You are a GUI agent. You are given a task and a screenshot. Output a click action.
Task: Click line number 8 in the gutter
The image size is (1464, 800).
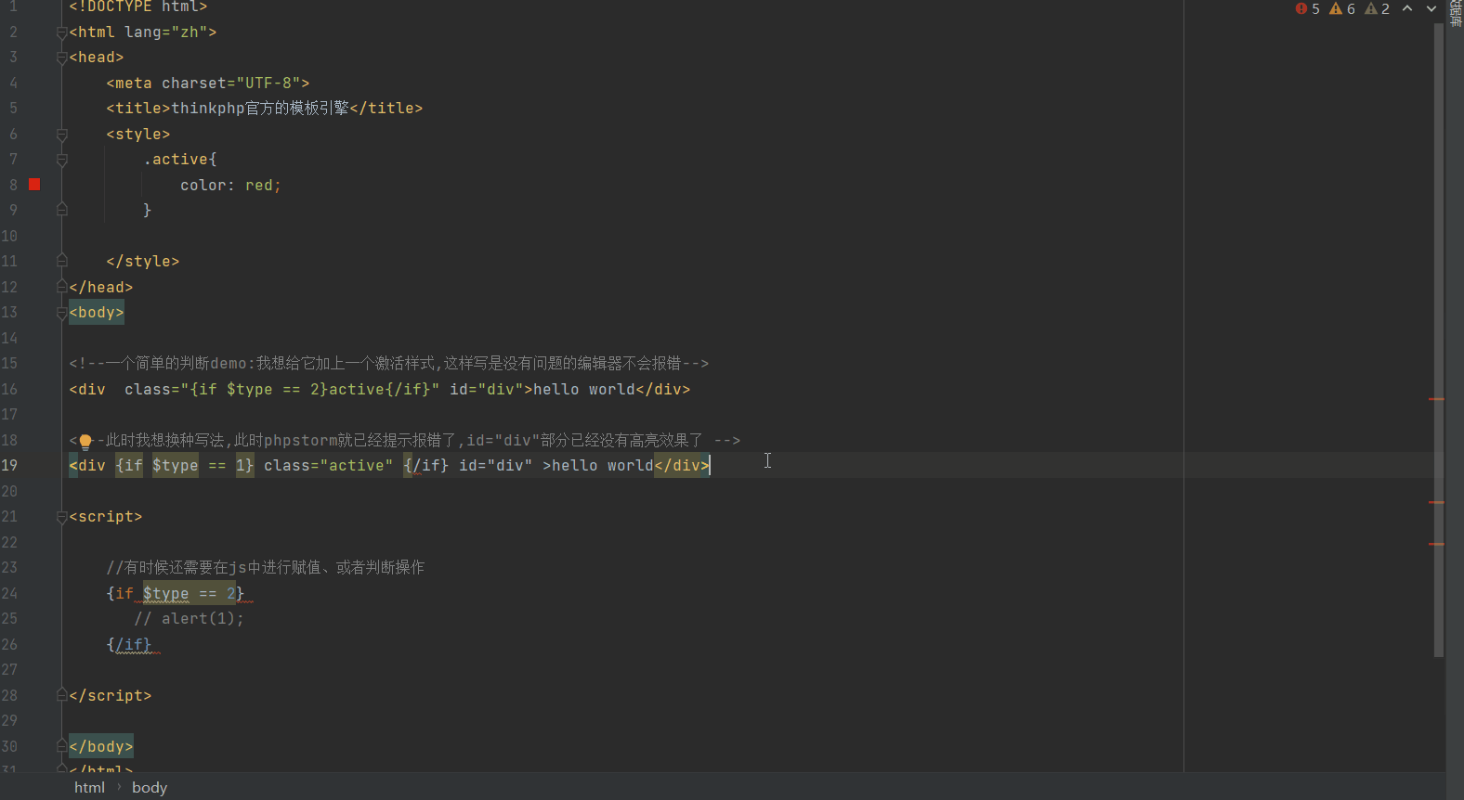[13, 185]
